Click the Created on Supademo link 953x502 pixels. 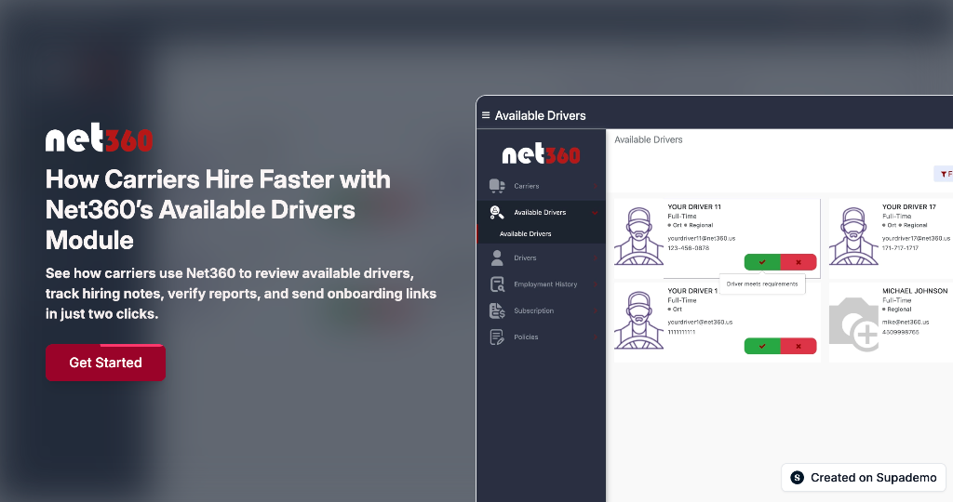864,478
